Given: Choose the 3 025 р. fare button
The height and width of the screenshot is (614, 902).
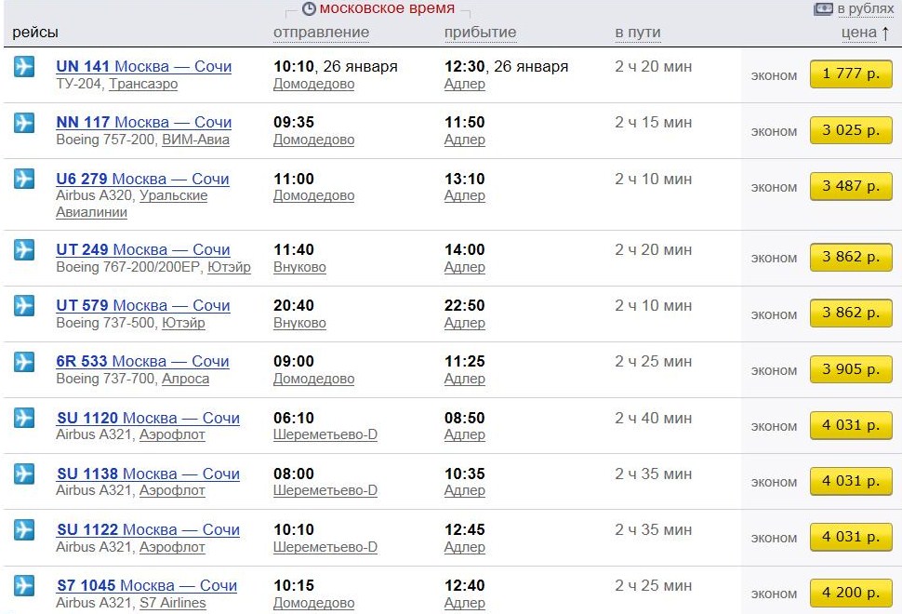Looking at the screenshot, I should pyautogui.click(x=850, y=130).
